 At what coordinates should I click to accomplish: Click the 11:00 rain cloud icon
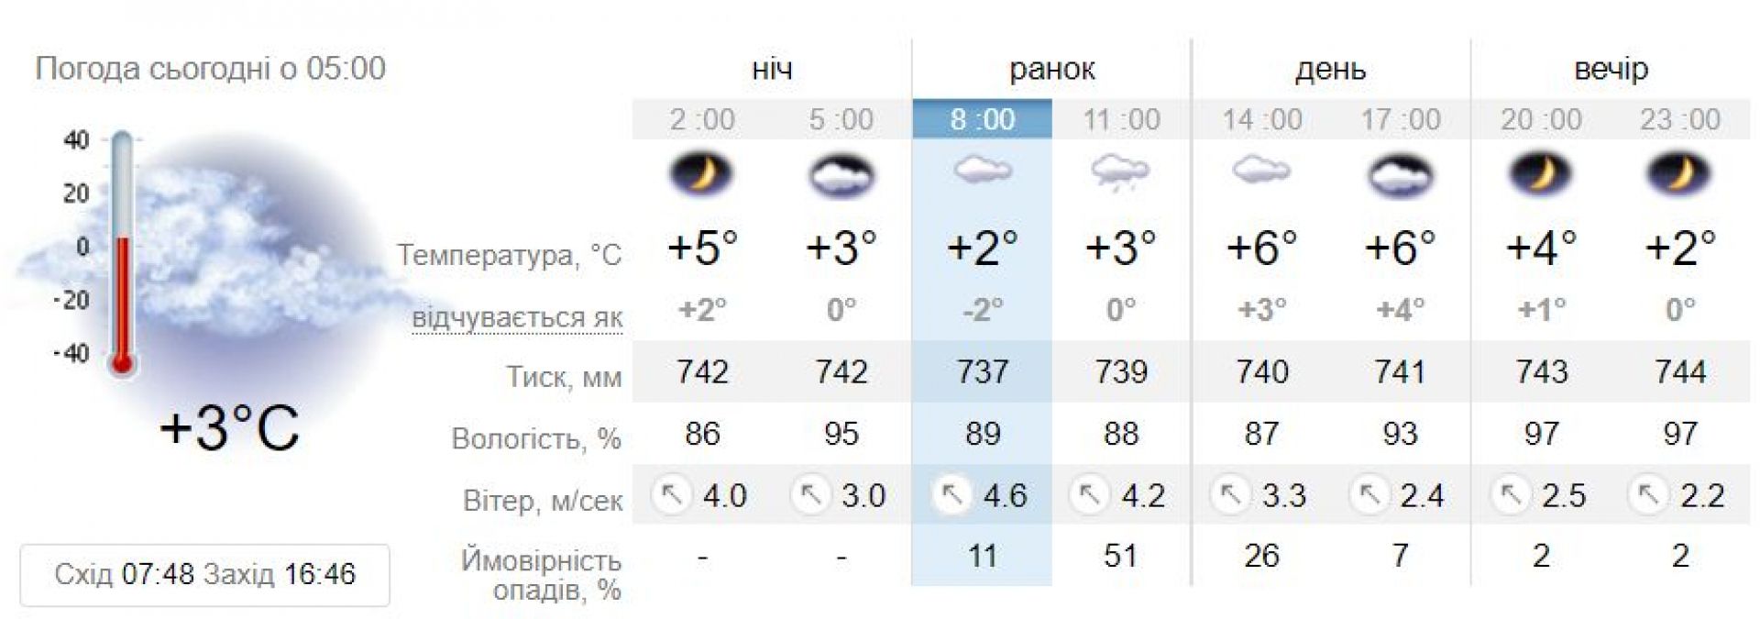[1120, 171]
